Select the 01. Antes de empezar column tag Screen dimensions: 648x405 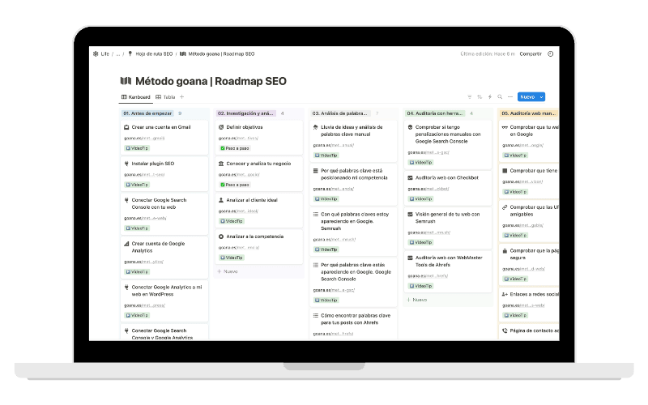[148, 113]
